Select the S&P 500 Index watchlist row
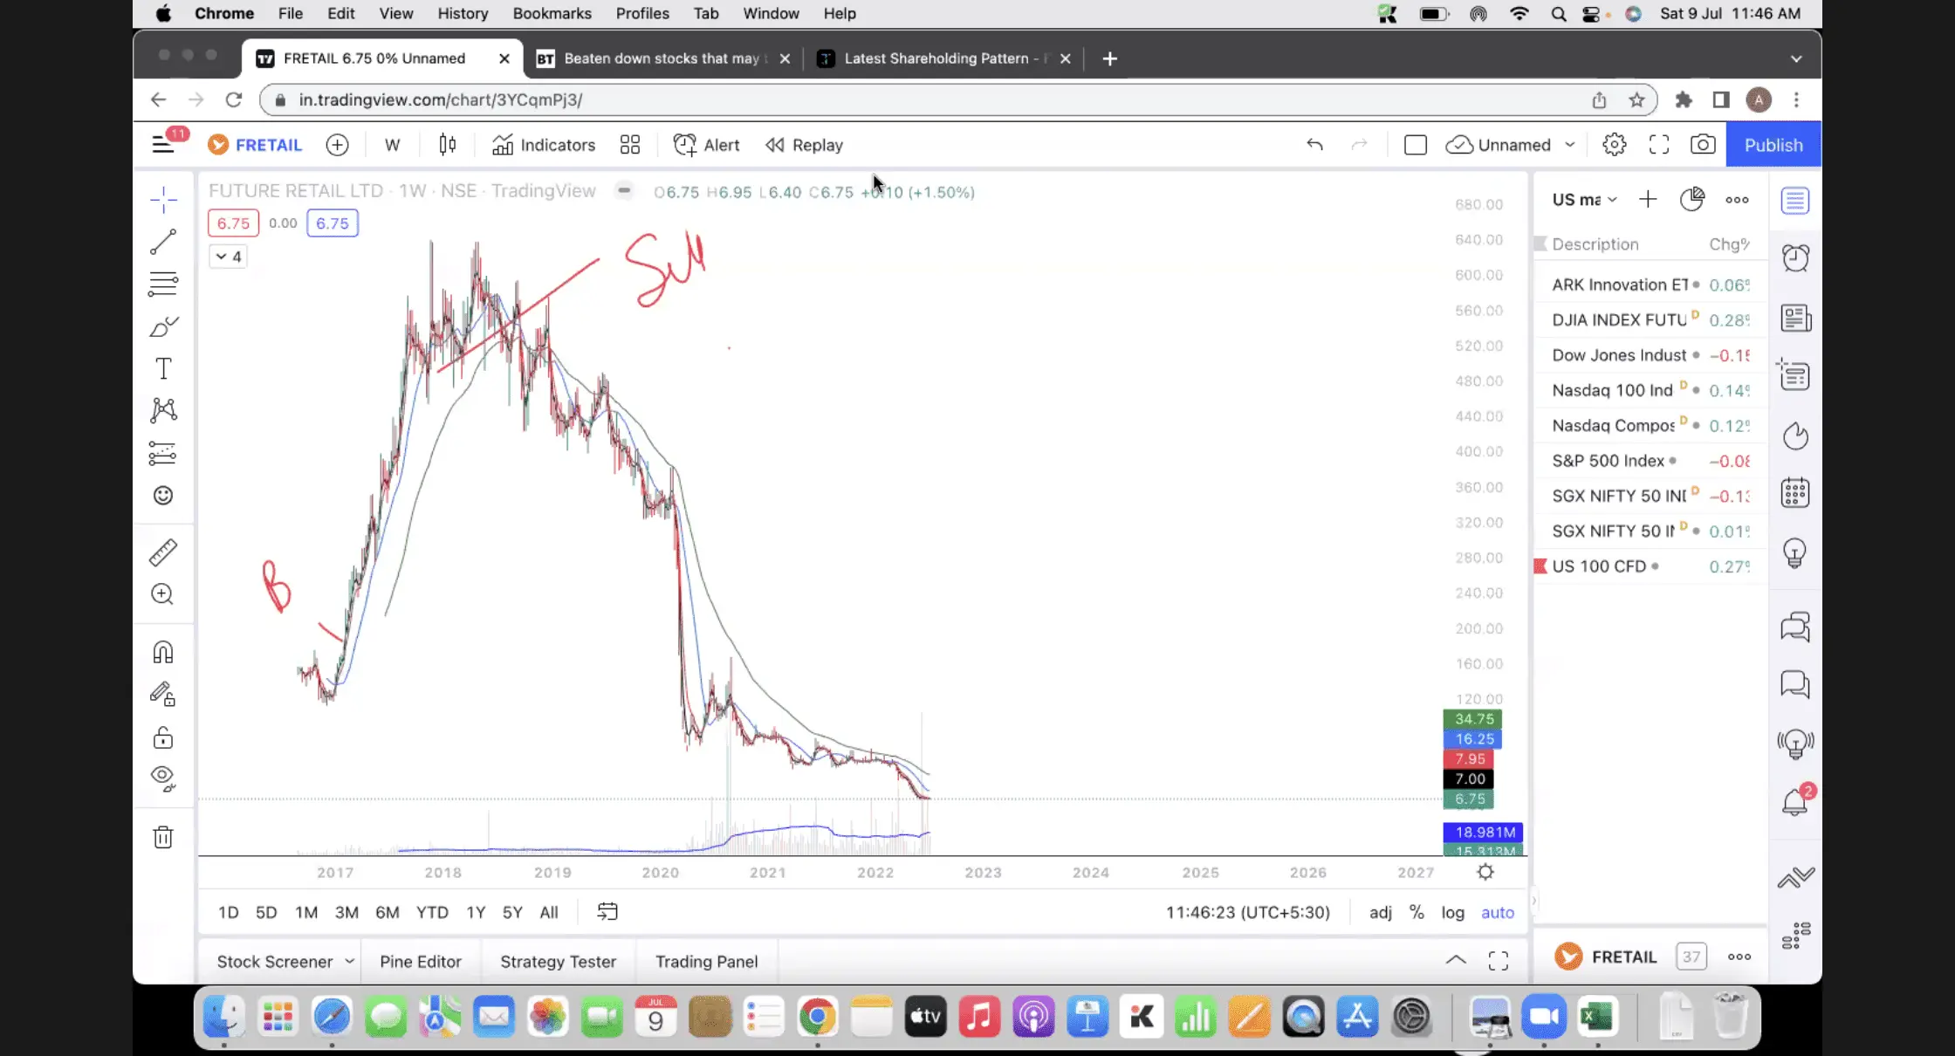 pos(1608,461)
